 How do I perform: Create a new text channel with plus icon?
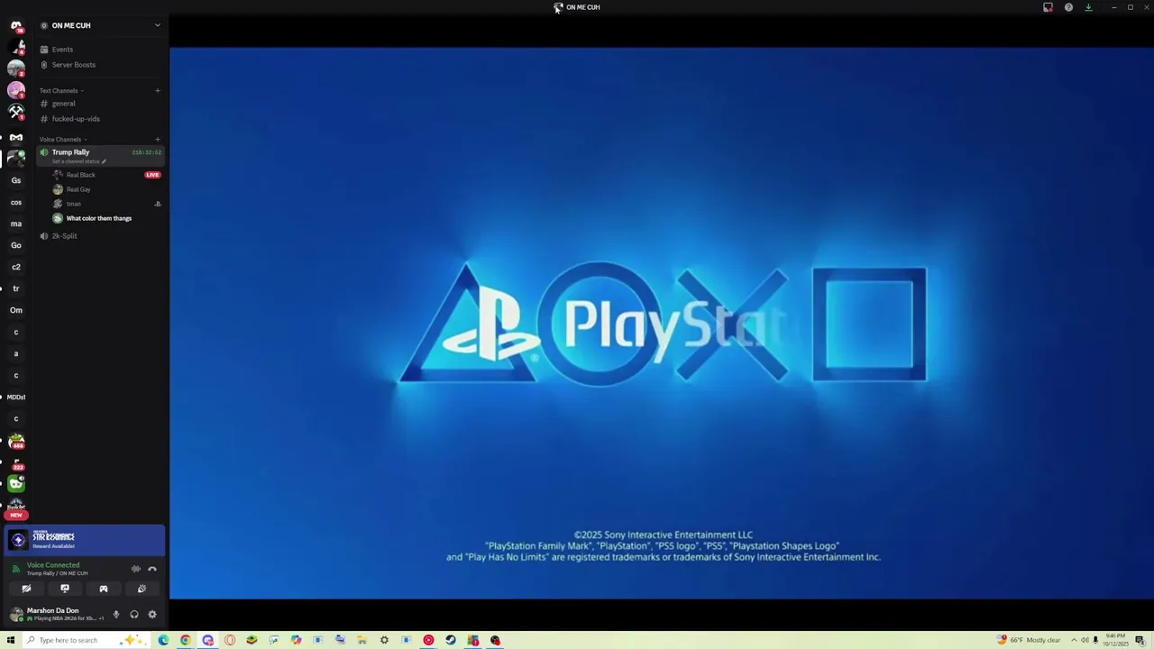pos(157,90)
